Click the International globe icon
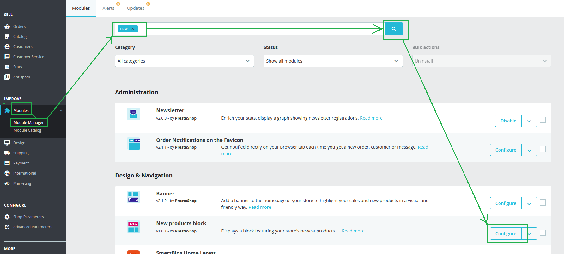The width and height of the screenshot is (564, 254). tap(7, 173)
